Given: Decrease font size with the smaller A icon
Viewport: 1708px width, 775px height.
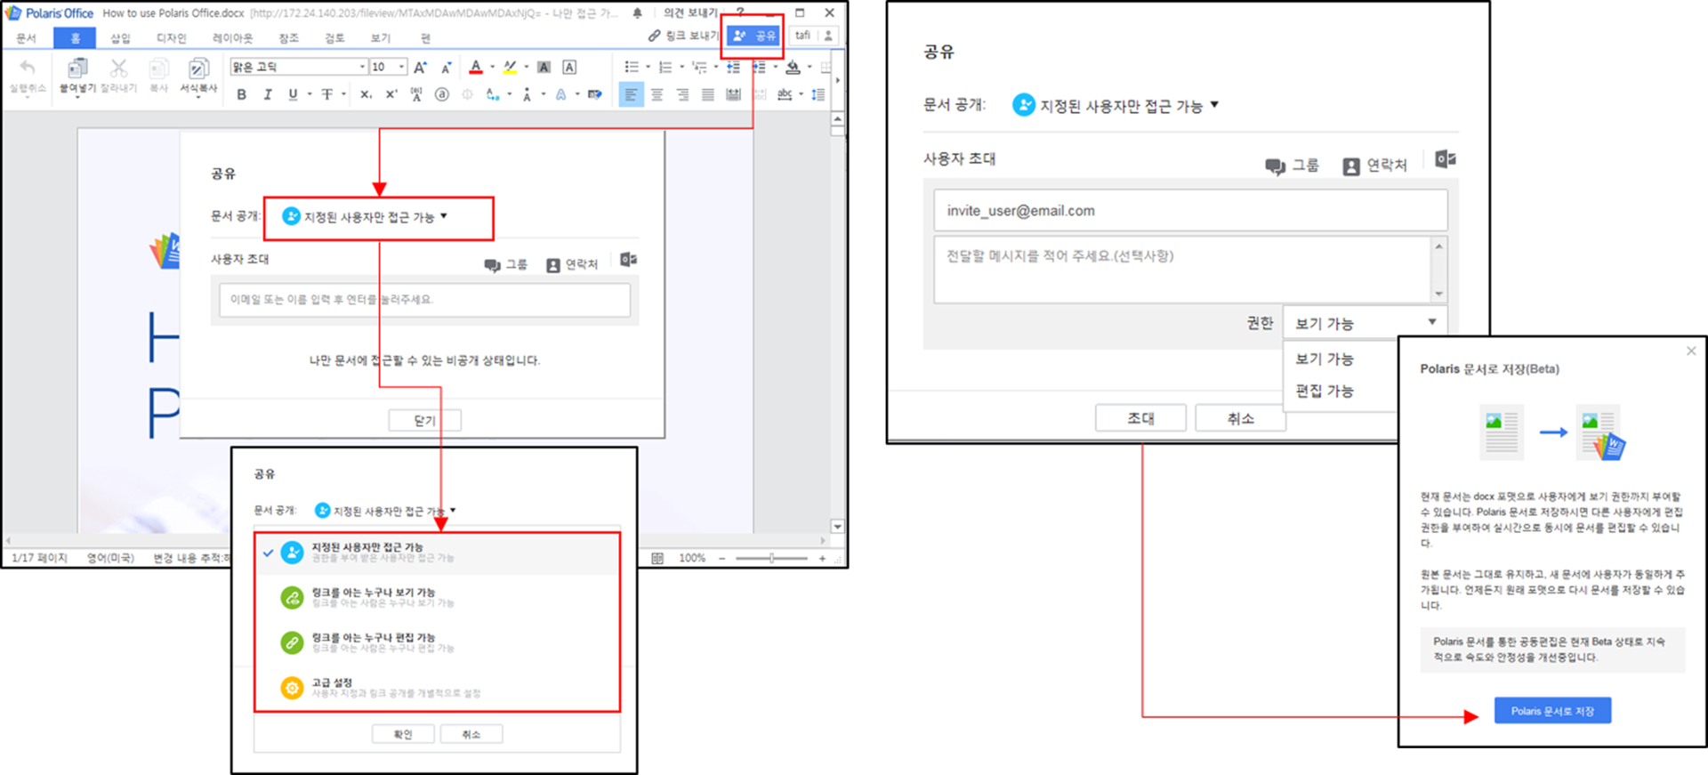Looking at the screenshot, I should (x=447, y=67).
